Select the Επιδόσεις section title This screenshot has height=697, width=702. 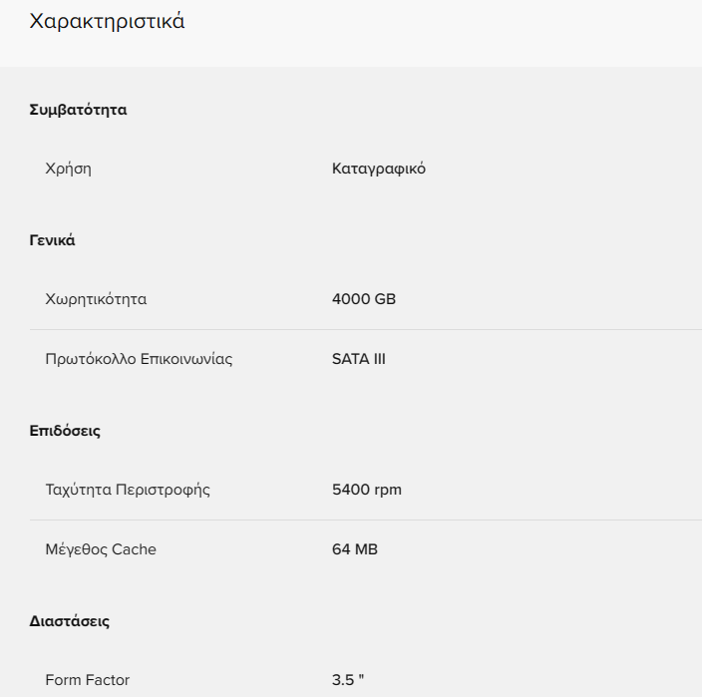click(x=65, y=431)
